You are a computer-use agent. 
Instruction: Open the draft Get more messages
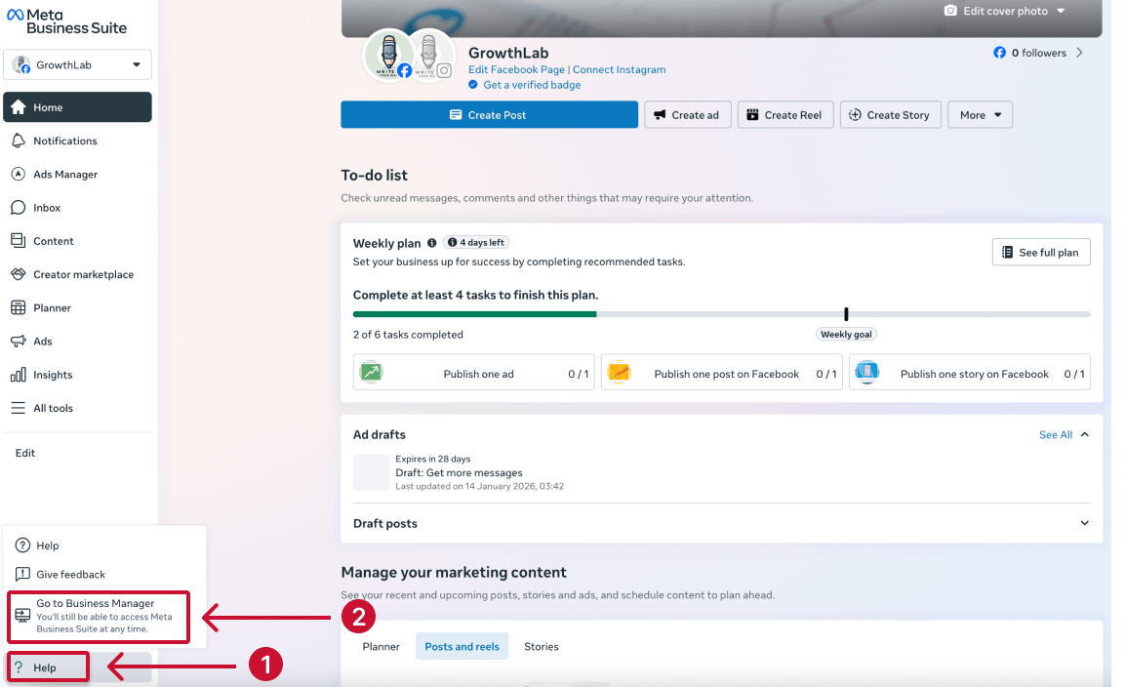(460, 473)
